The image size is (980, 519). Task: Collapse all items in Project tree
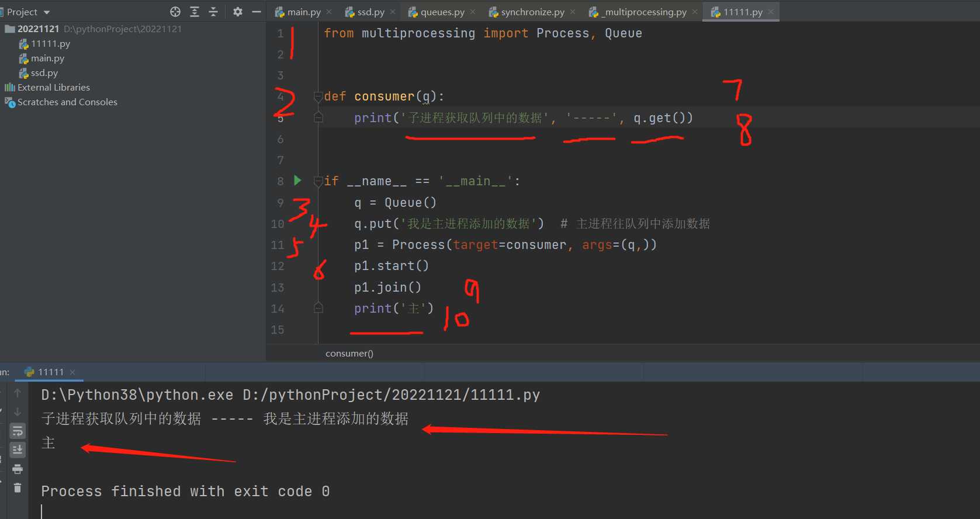[213, 12]
